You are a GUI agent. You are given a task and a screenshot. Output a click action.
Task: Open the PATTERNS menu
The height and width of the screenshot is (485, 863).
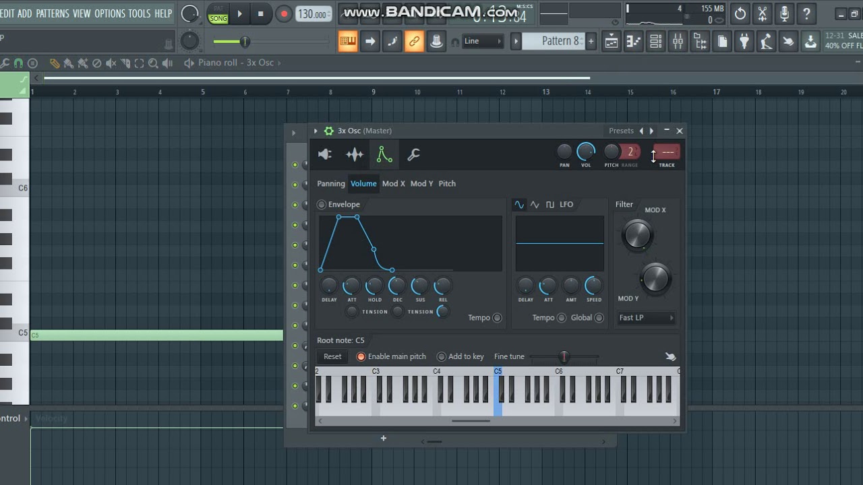point(53,13)
